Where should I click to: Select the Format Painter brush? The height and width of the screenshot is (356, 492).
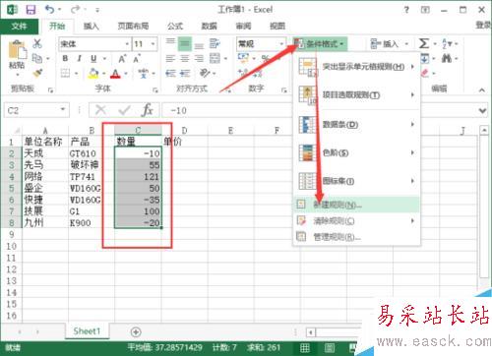(37, 73)
